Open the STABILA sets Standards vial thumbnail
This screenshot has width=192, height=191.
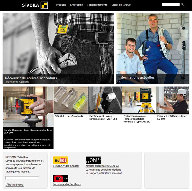point(71,100)
